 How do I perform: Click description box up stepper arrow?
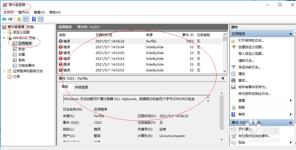(x=208, y=97)
